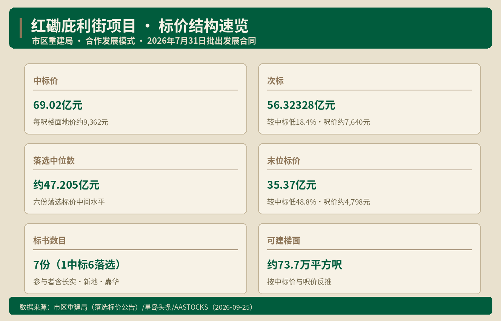Click the value 35.37亿元
Viewport: 501px width, 321px height.
(x=292, y=185)
